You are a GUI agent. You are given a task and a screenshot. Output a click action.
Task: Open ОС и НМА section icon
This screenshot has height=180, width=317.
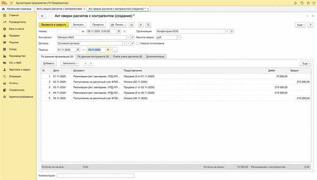coord(5,63)
